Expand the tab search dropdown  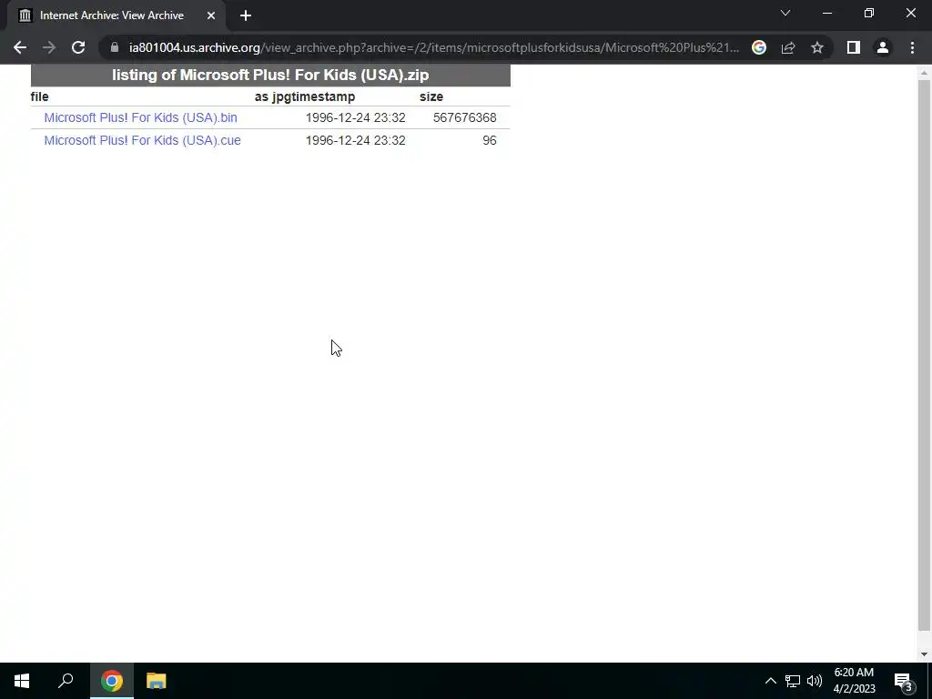coord(785,13)
